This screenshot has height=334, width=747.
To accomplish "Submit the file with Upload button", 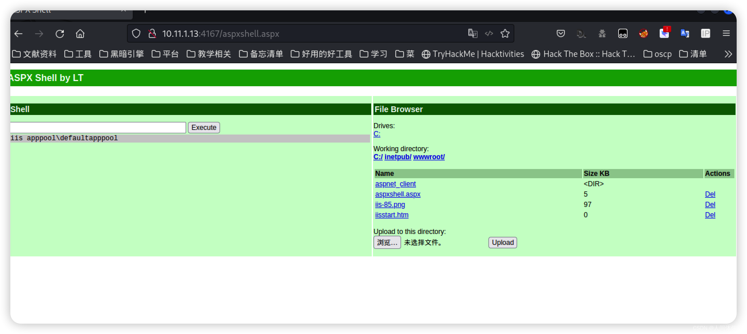I will pyautogui.click(x=503, y=243).
